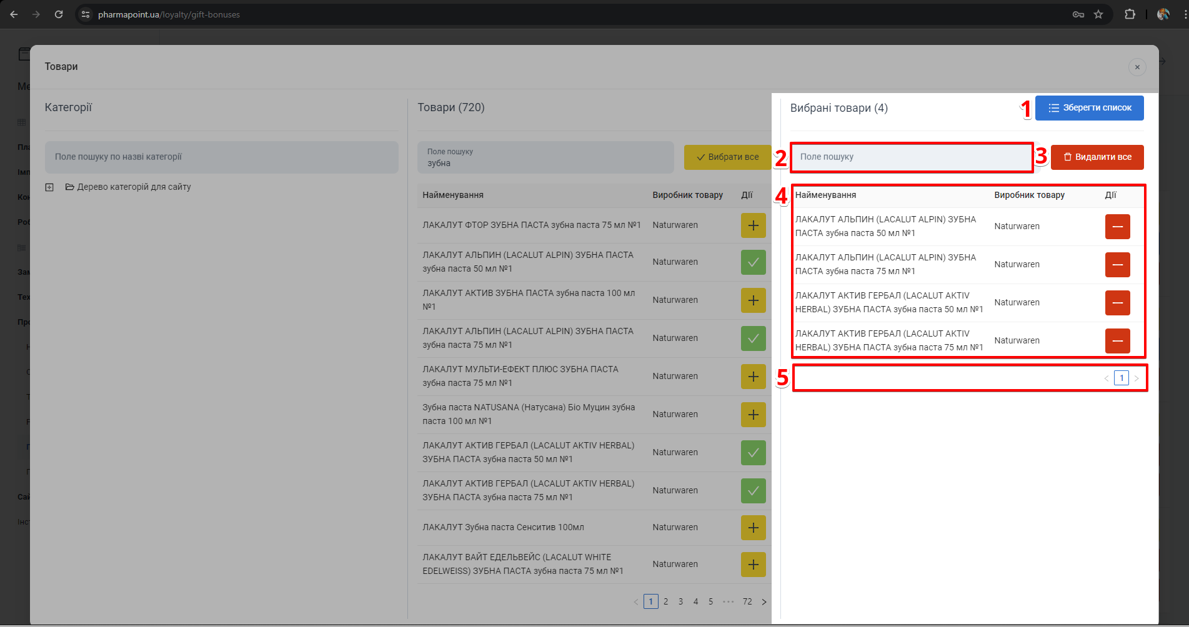Add ЛАКАЛУТ МУЛЬТИ-ЕФЕКТ ПЛЮС with plus icon
This screenshot has width=1189, height=627.
753,377
